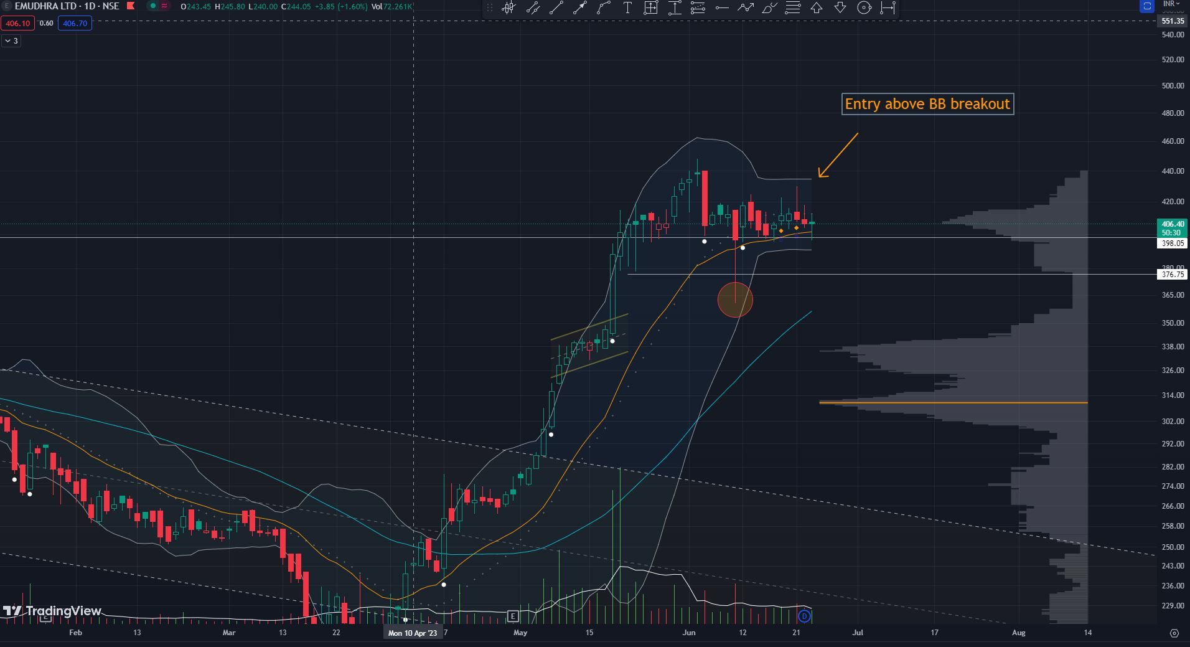Click the blue 406.70 buy price button
Viewport: 1190px width, 647px height.
[x=75, y=22]
